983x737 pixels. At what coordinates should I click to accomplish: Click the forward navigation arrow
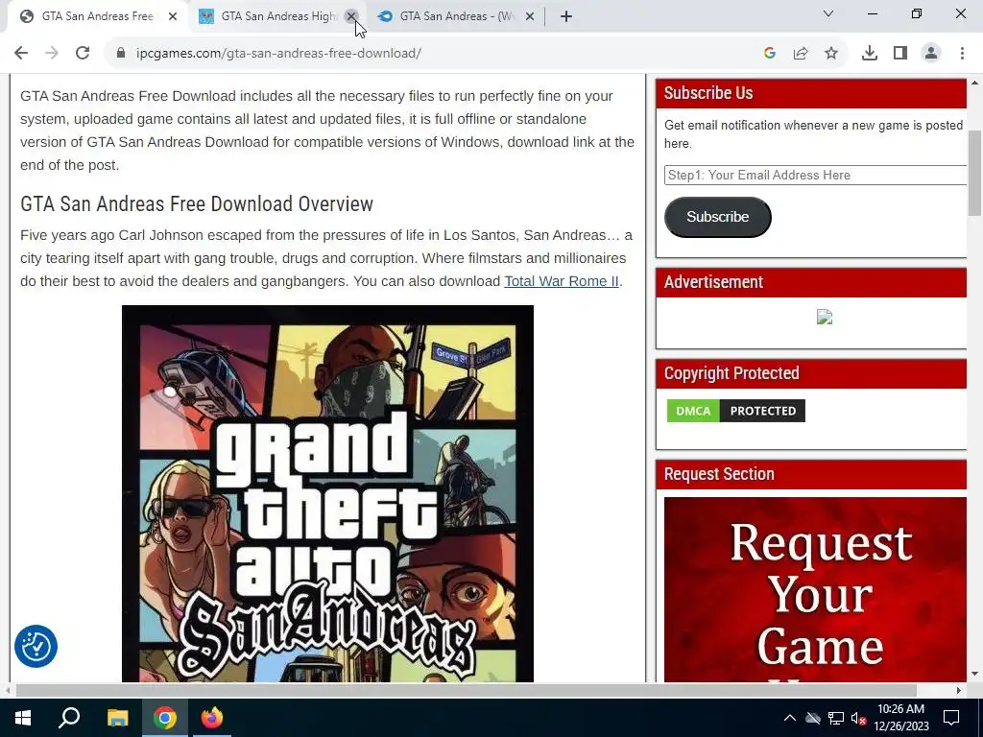pyautogui.click(x=52, y=54)
